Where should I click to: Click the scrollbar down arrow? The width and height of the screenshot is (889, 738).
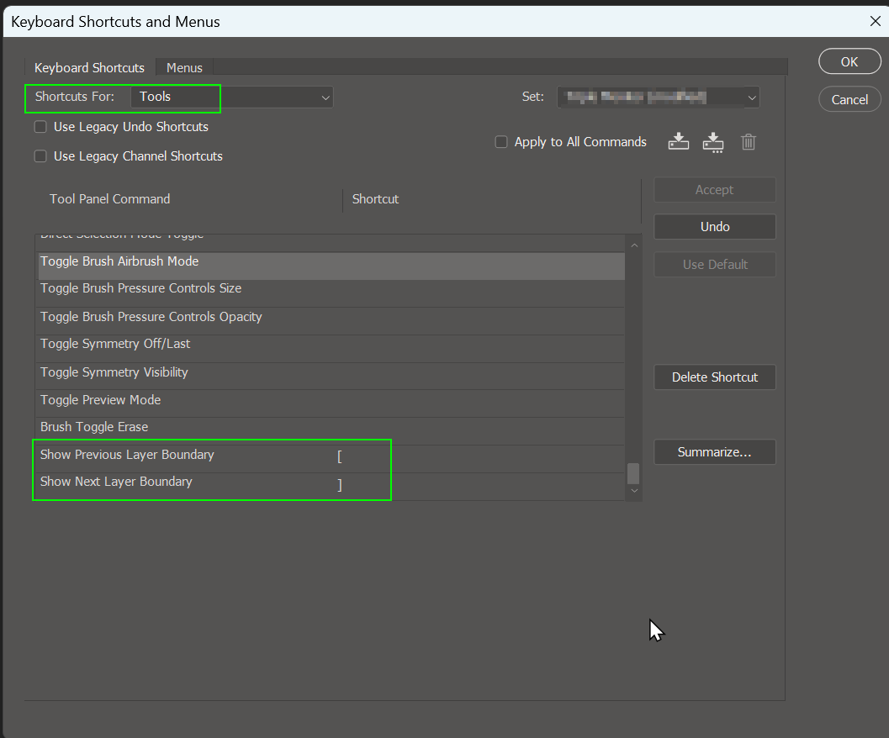click(x=633, y=491)
